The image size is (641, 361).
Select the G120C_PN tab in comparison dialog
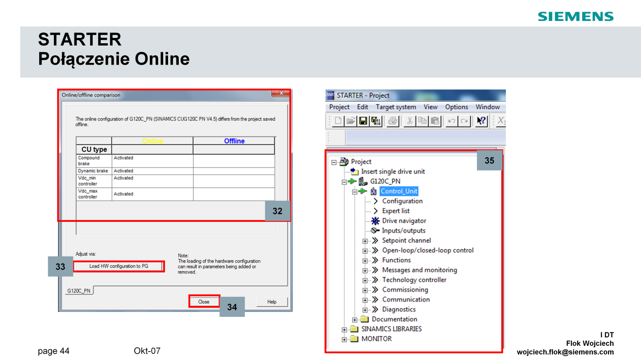(x=78, y=290)
